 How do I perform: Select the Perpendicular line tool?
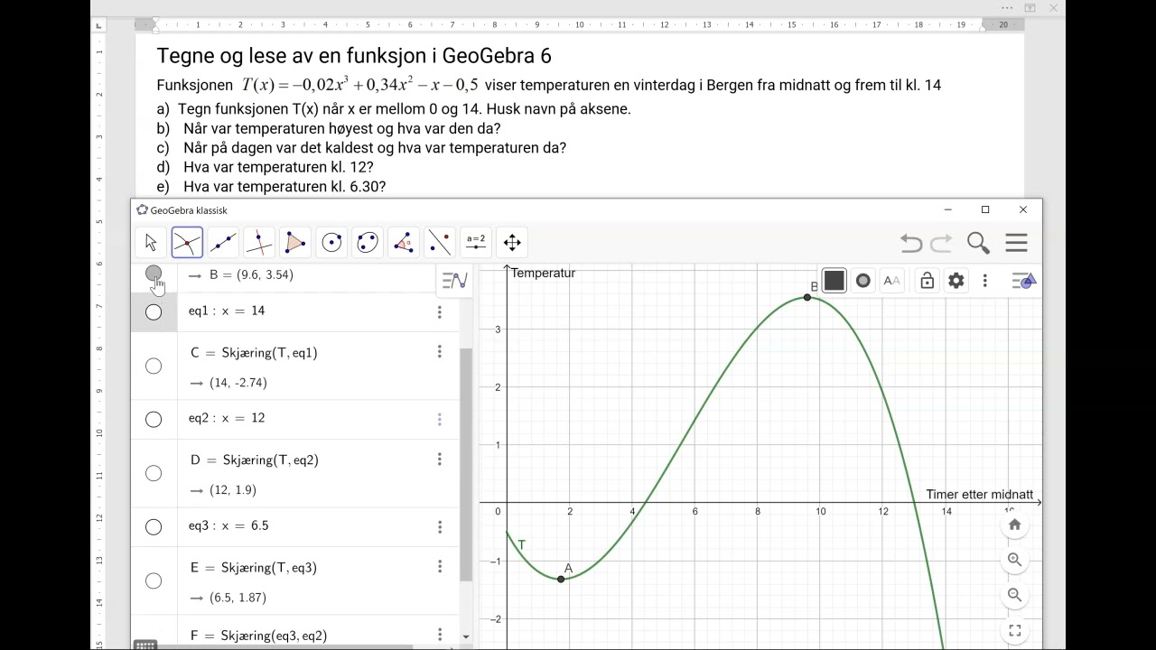pyautogui.click(x=259, y=242)
